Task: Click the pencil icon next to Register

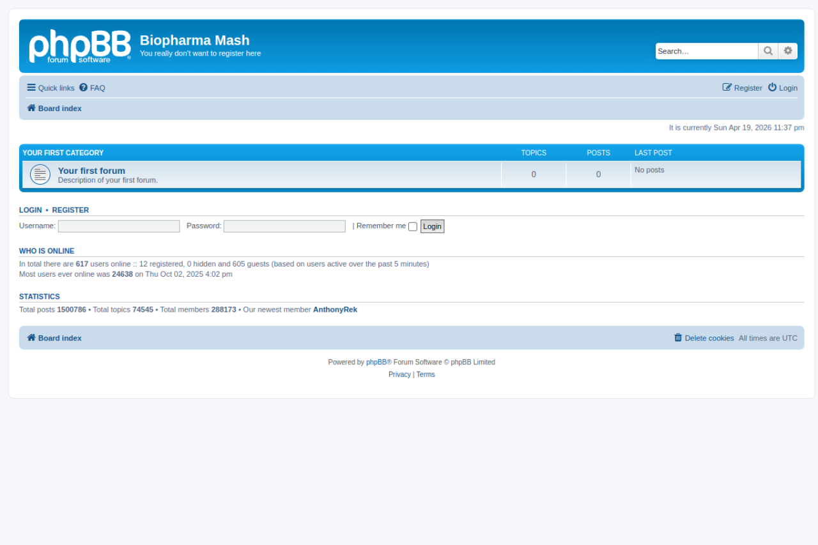Action: pos(727,88)
